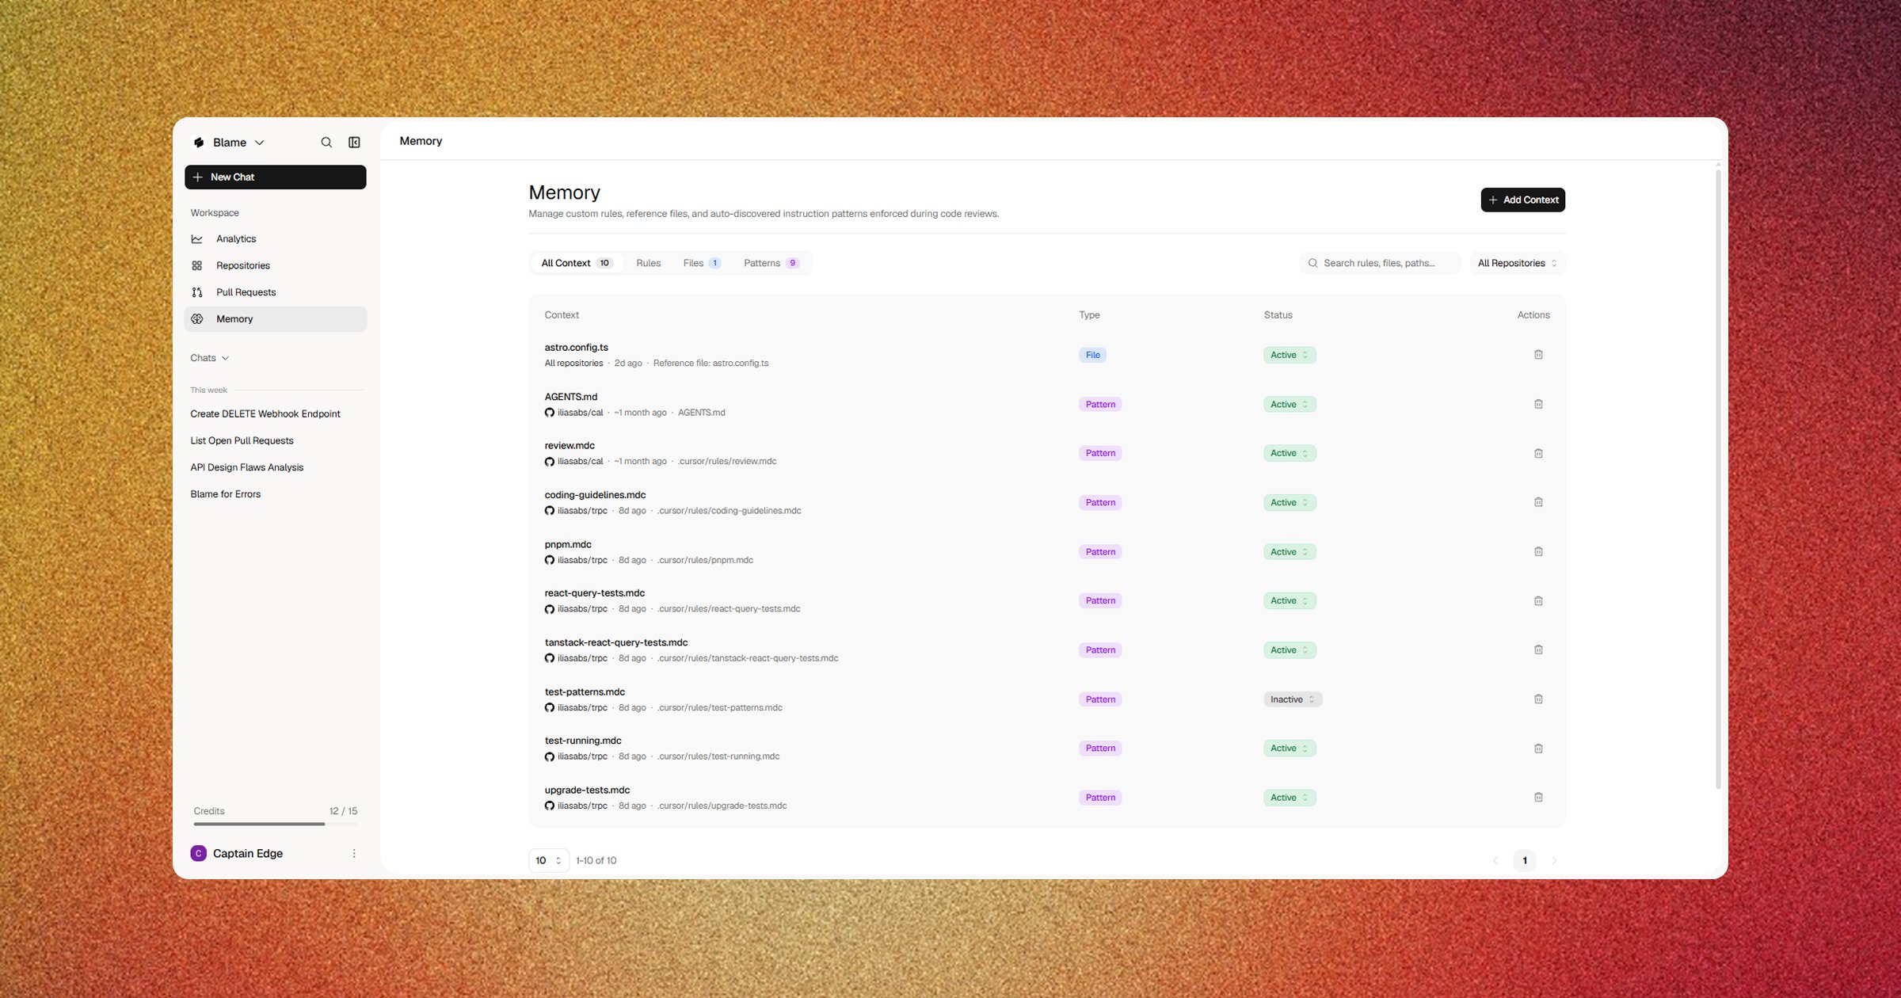The image size is (1901, 998).
Task: Go to next page with right arrow
Action: pyautogui.click(x=1554, y=860)
